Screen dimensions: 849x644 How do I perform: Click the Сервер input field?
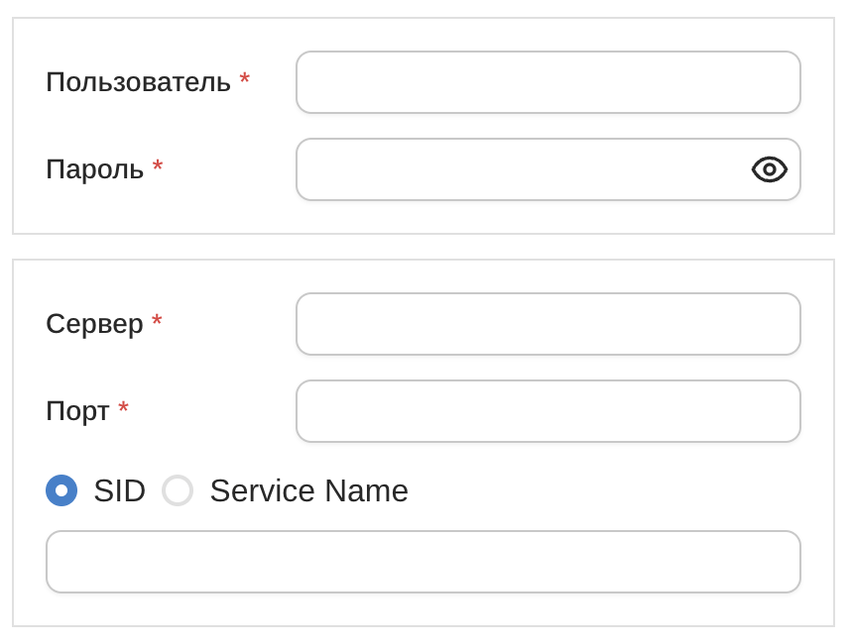pos(547,324)
